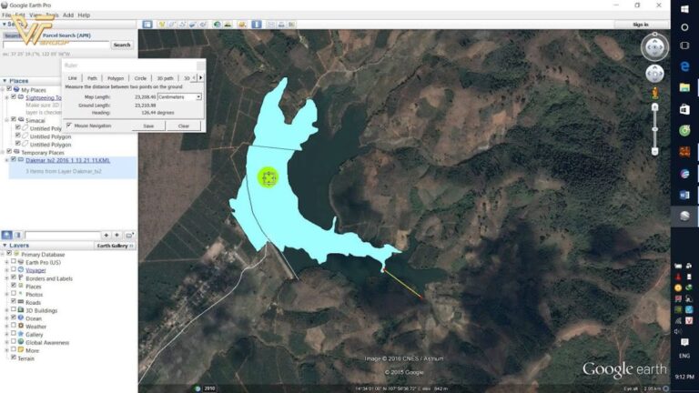The height and width of the screenshot is (393, 699).
Task: Open Microsoft Word from the taskbar
Action: 684,195
